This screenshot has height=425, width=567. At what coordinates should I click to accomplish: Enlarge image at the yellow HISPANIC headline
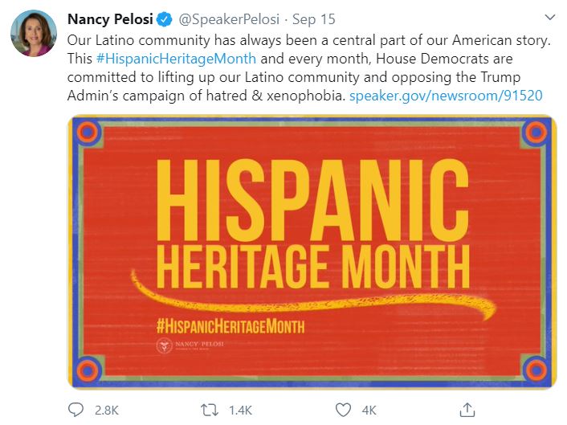pyautogui.click(x=312, y=200)
